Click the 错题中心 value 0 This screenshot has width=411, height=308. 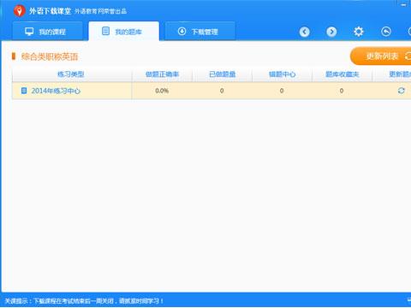click(282, 91)
